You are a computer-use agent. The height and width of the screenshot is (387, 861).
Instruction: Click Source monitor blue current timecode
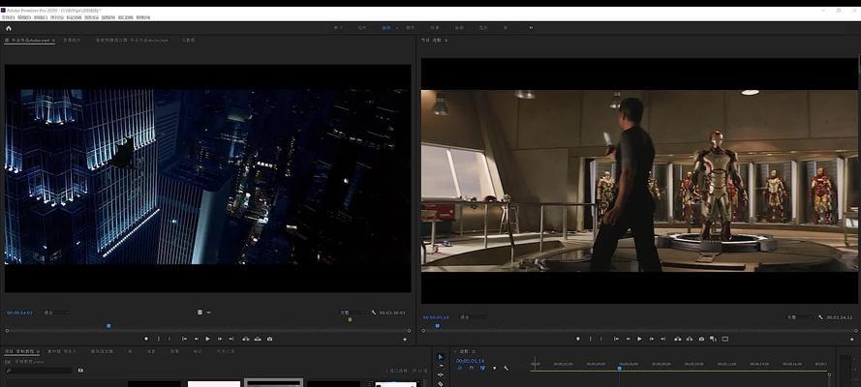coord(19,313)
